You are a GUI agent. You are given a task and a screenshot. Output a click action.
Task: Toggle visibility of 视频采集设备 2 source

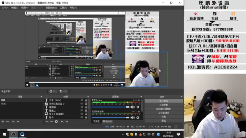pyautogui.click(x=82, y=104)
